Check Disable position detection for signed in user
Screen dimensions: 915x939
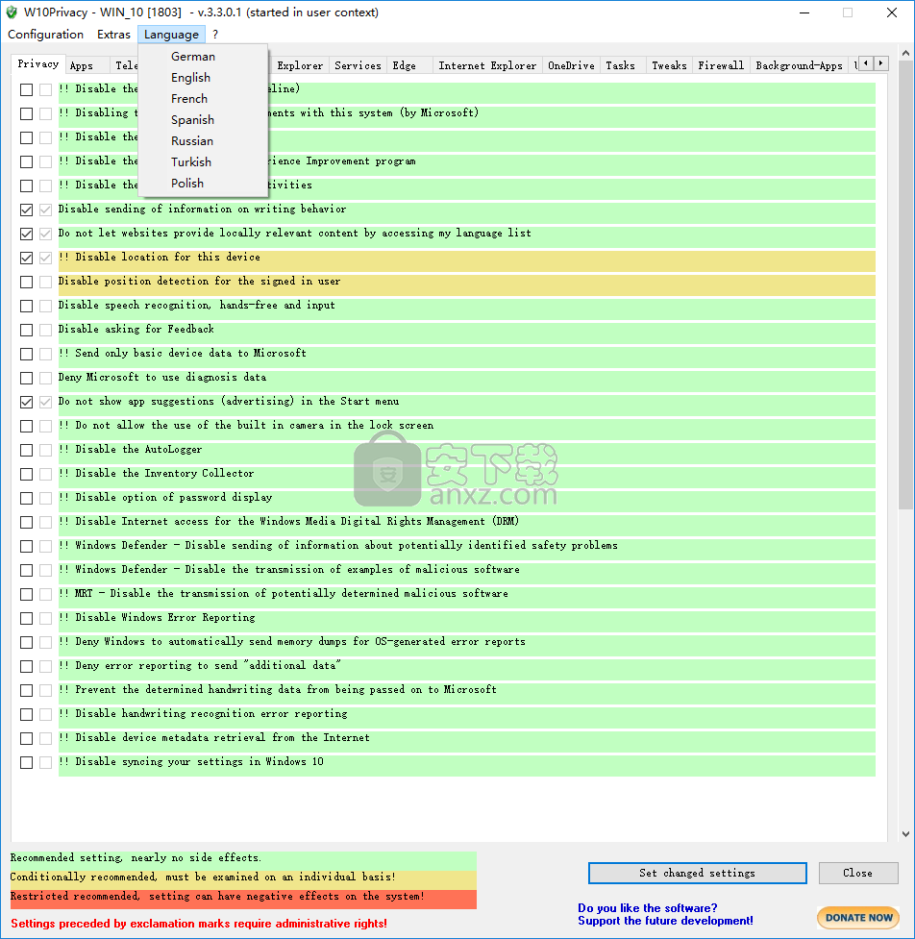(x=26, y=282)
